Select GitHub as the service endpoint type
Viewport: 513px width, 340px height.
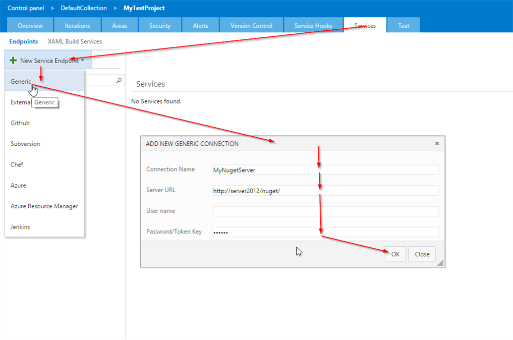coord(20,123)
